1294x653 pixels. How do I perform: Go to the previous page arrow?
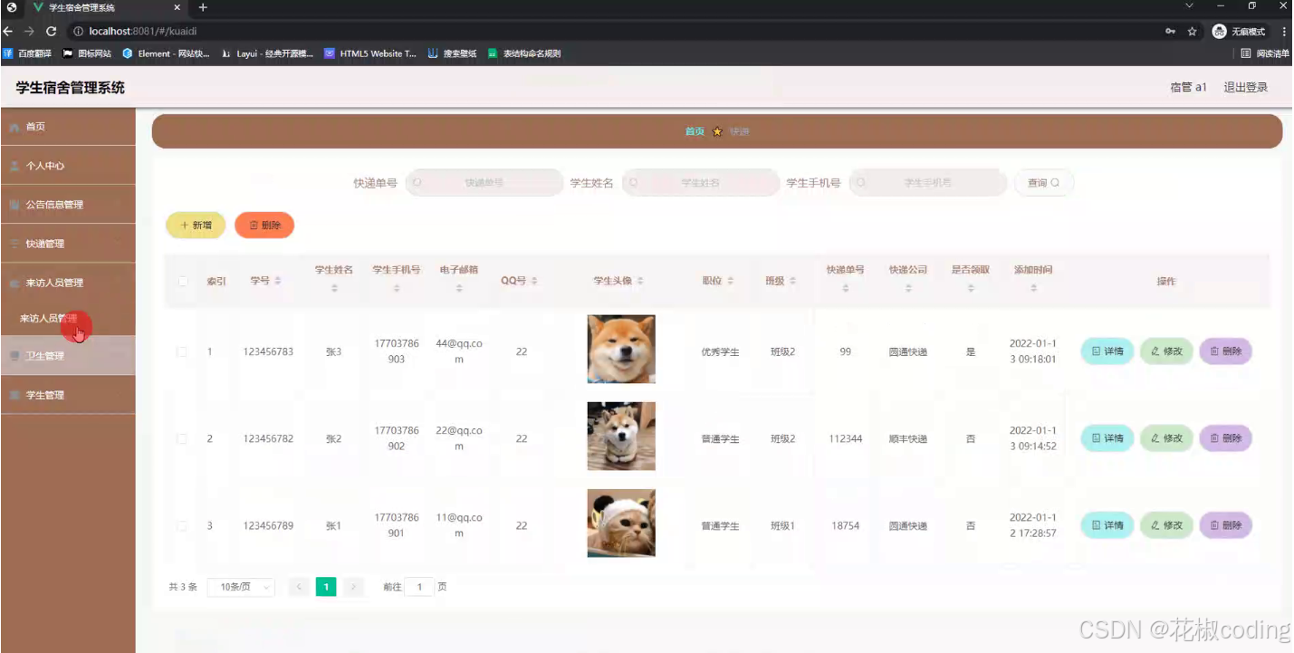(298, 587)
